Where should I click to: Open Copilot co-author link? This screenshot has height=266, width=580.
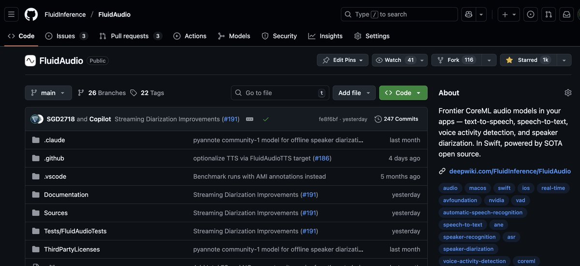(100, 119)
